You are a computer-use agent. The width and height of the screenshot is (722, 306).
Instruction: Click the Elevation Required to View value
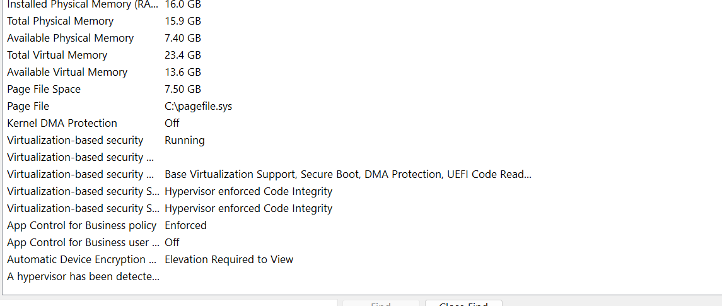coord(229,259)
